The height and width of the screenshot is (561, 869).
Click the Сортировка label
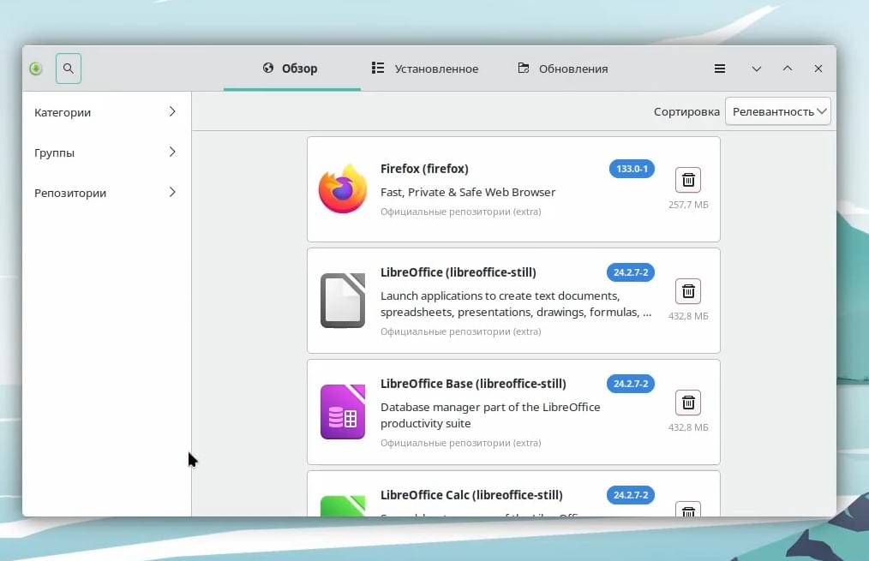(x=686, y=112)
